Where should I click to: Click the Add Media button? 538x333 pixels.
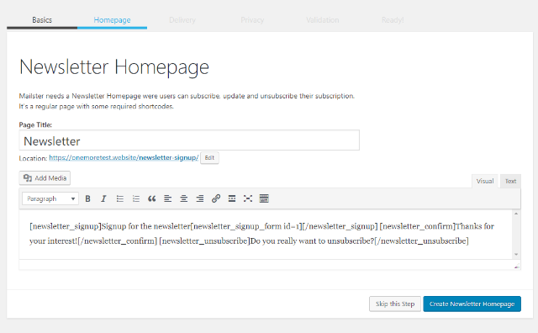click(x=45, y=177)
